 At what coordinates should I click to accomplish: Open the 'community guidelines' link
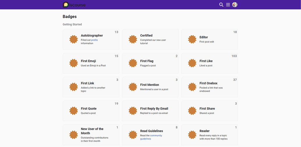pos(151,137)
